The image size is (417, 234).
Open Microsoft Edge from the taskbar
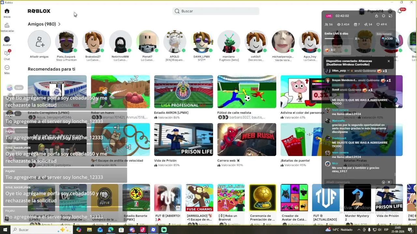coord(110,230)
